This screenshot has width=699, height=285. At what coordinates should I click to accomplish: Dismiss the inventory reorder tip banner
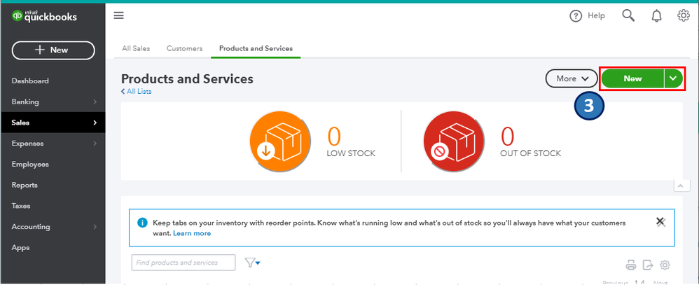(660, 221)
